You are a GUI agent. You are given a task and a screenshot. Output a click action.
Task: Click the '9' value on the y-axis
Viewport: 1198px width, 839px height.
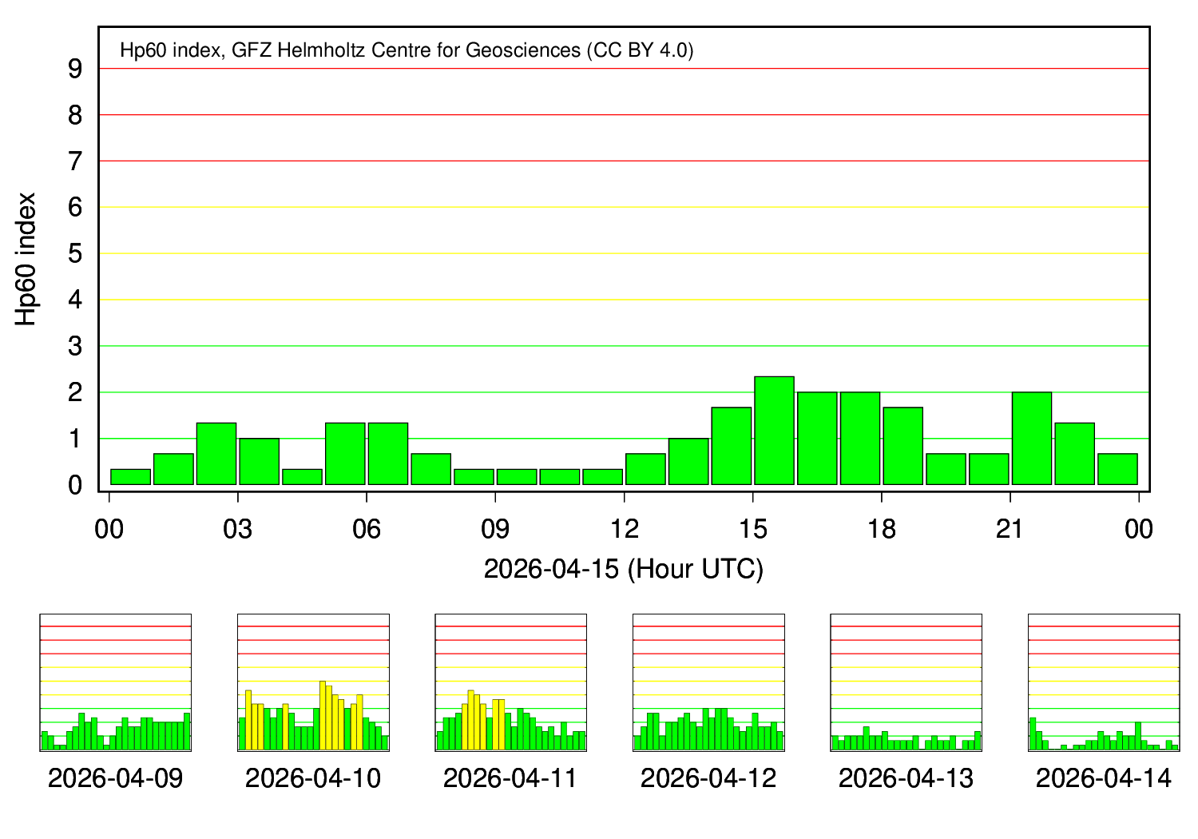coord(75,70)
